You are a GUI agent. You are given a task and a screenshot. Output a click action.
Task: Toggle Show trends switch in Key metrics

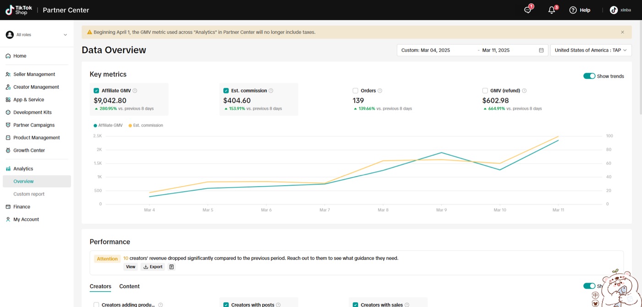(589, 76)
